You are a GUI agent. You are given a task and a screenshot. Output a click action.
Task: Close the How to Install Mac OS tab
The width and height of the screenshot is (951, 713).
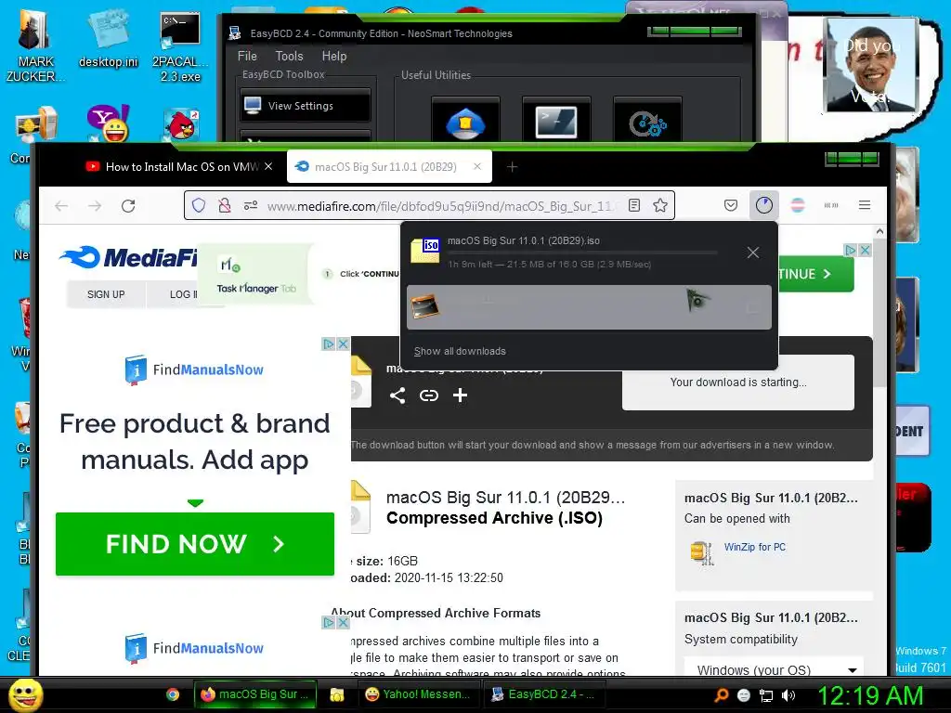tap(268, 166)
